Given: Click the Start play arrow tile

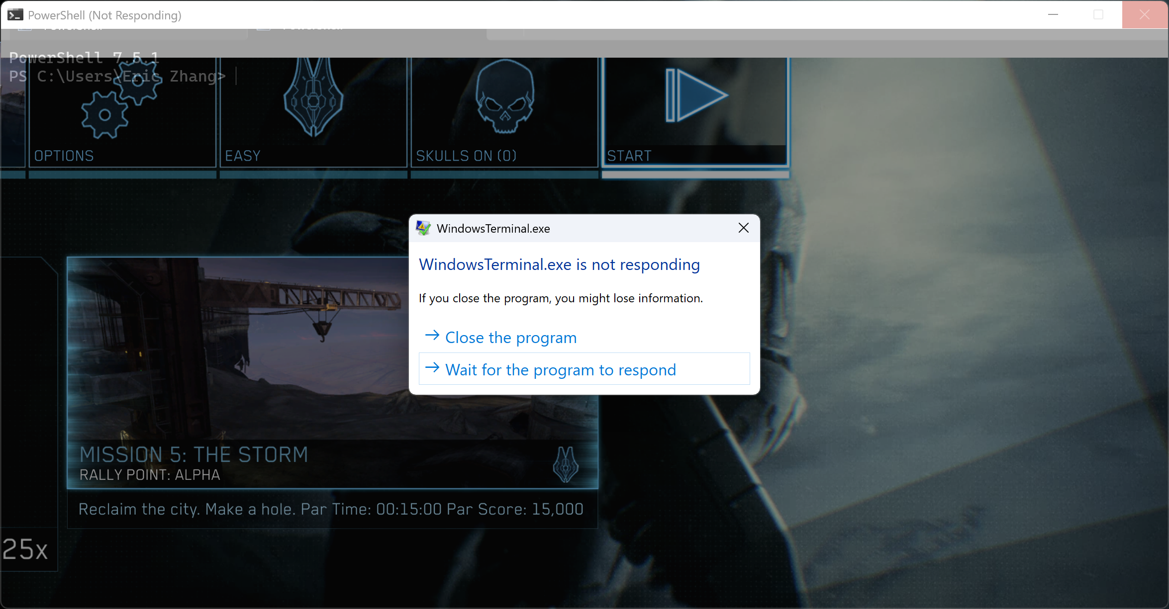Looking at the screenshot, I should pyautogui.click(x=695, y=112).
